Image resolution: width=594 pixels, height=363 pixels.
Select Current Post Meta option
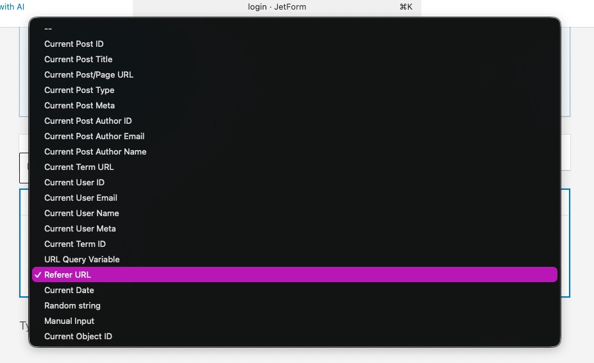(x=80, y=105)
